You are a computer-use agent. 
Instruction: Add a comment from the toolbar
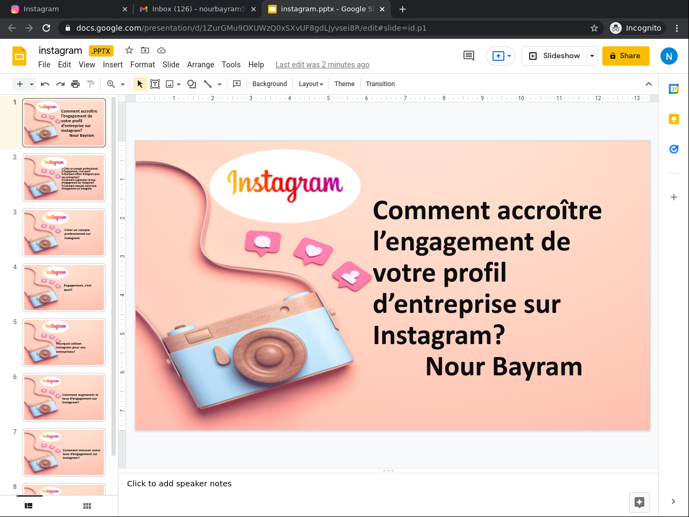coord(237,84)
